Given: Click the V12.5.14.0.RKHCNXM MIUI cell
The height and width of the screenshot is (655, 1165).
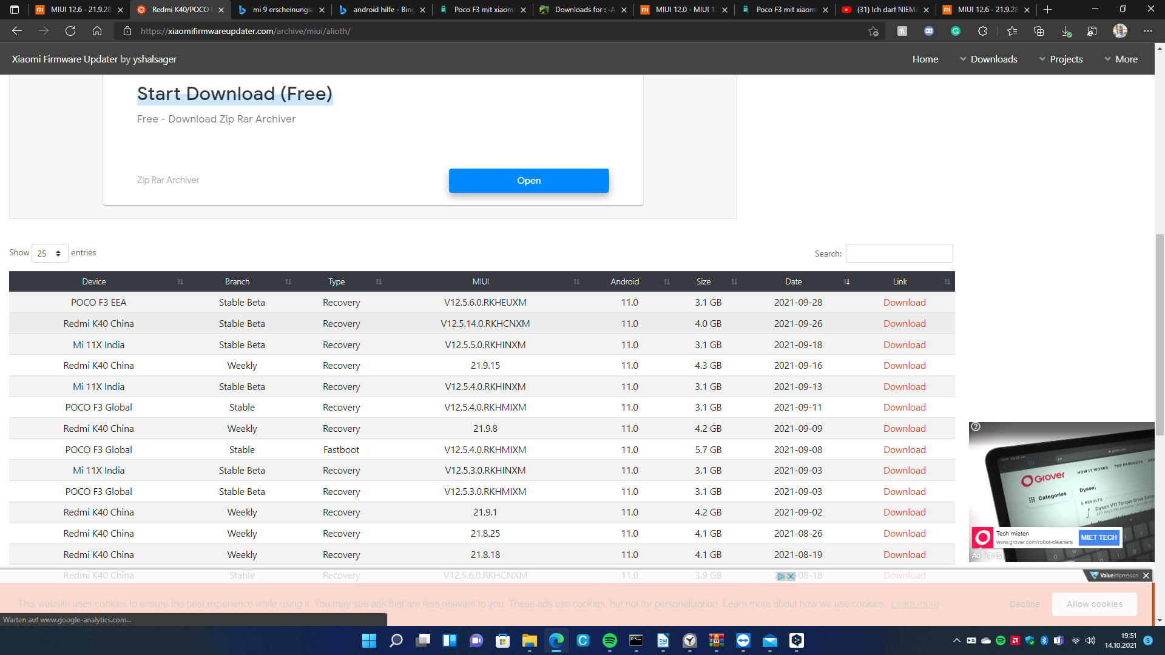Looking at the screenshot, I should coord(485,323).
